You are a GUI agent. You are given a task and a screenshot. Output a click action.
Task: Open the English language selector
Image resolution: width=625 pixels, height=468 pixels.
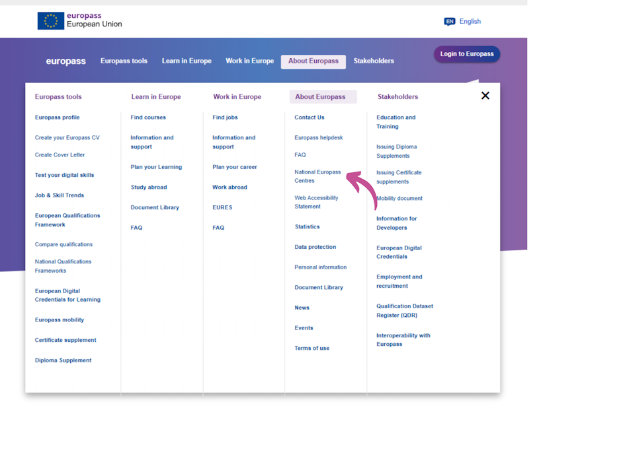coord(470,22)
